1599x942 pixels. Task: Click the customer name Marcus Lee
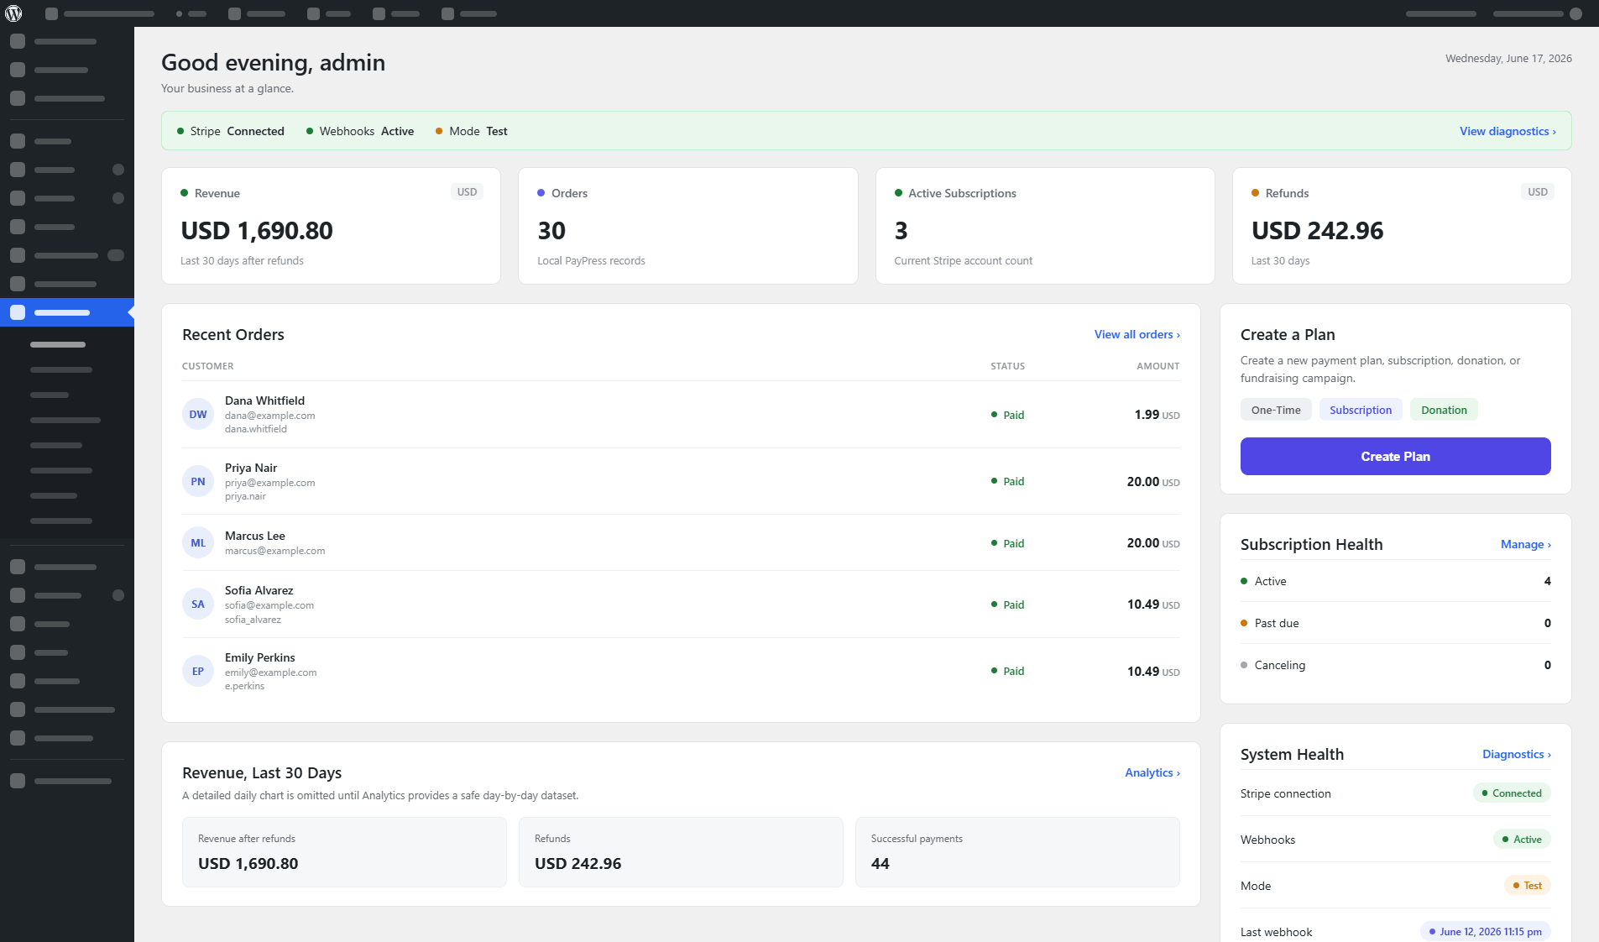[254, 536]
